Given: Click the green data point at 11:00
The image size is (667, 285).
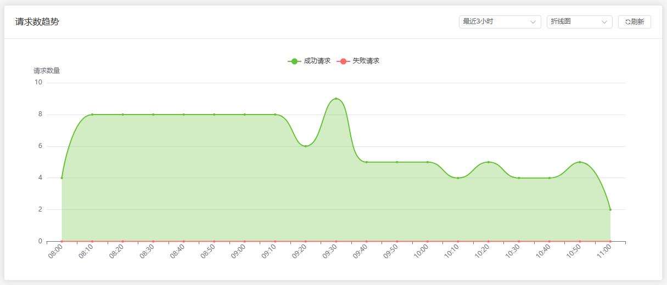Looking at the screenshot, I should (610, 209).
